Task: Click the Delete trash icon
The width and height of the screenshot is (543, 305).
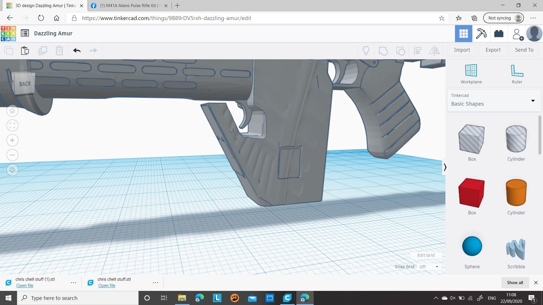Action: pos(59,51)
